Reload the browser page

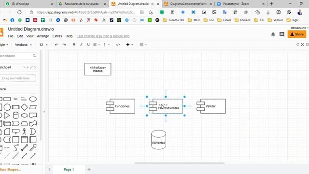click(x=19, y=12)
